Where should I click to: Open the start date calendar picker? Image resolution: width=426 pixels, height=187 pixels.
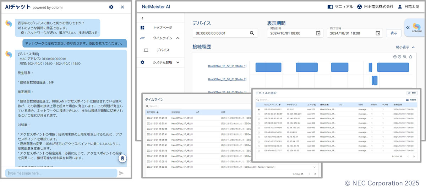318,33
